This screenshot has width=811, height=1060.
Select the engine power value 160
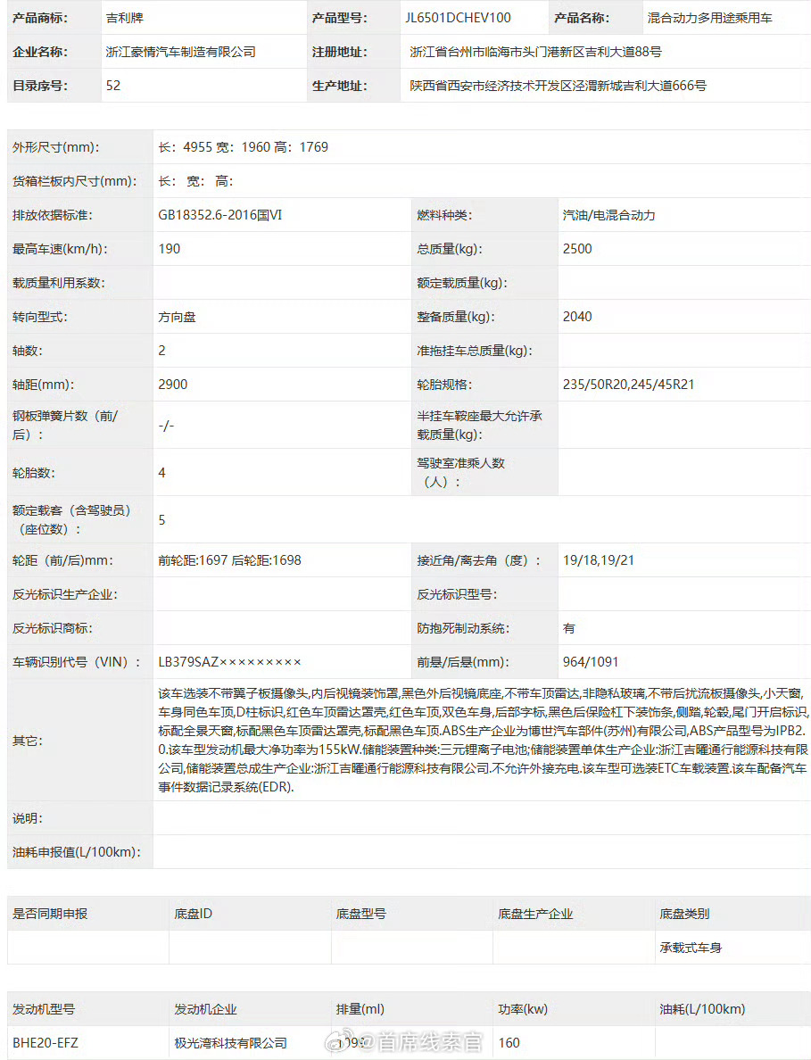(509, 1043)
